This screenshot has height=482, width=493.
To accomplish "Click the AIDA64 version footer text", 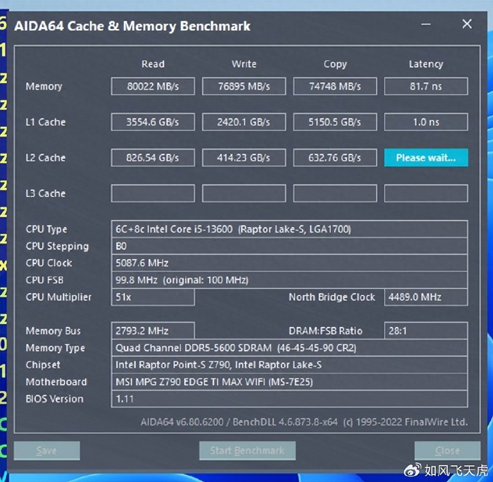I will click(x=304, y=422).
